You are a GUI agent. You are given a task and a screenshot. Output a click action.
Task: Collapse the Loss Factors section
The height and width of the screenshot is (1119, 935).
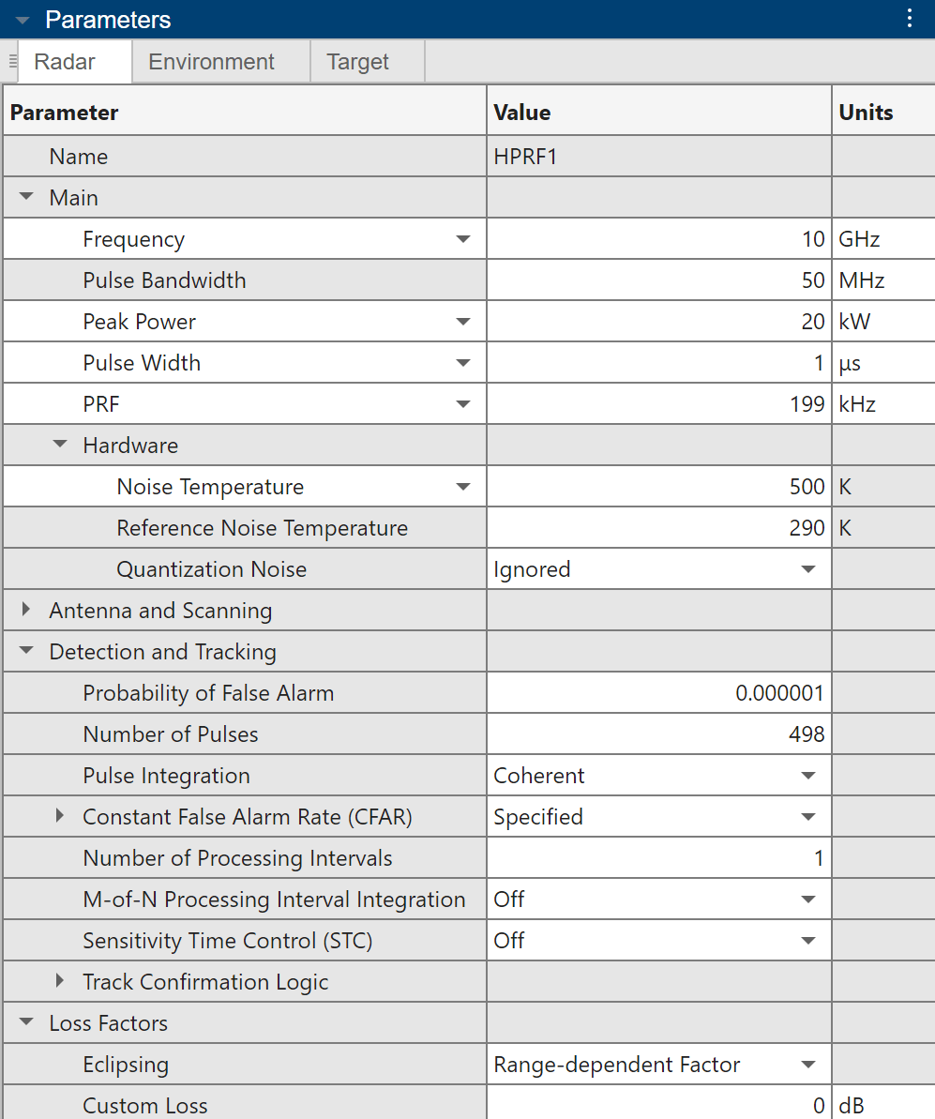point(26,1023)
